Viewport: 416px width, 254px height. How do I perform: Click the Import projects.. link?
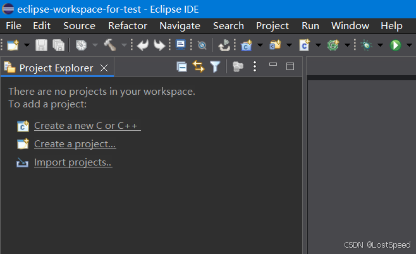point(73,162)
